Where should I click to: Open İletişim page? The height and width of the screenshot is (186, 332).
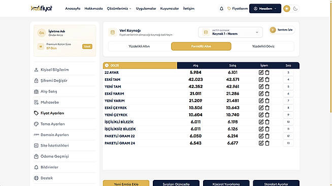point(189,9)
